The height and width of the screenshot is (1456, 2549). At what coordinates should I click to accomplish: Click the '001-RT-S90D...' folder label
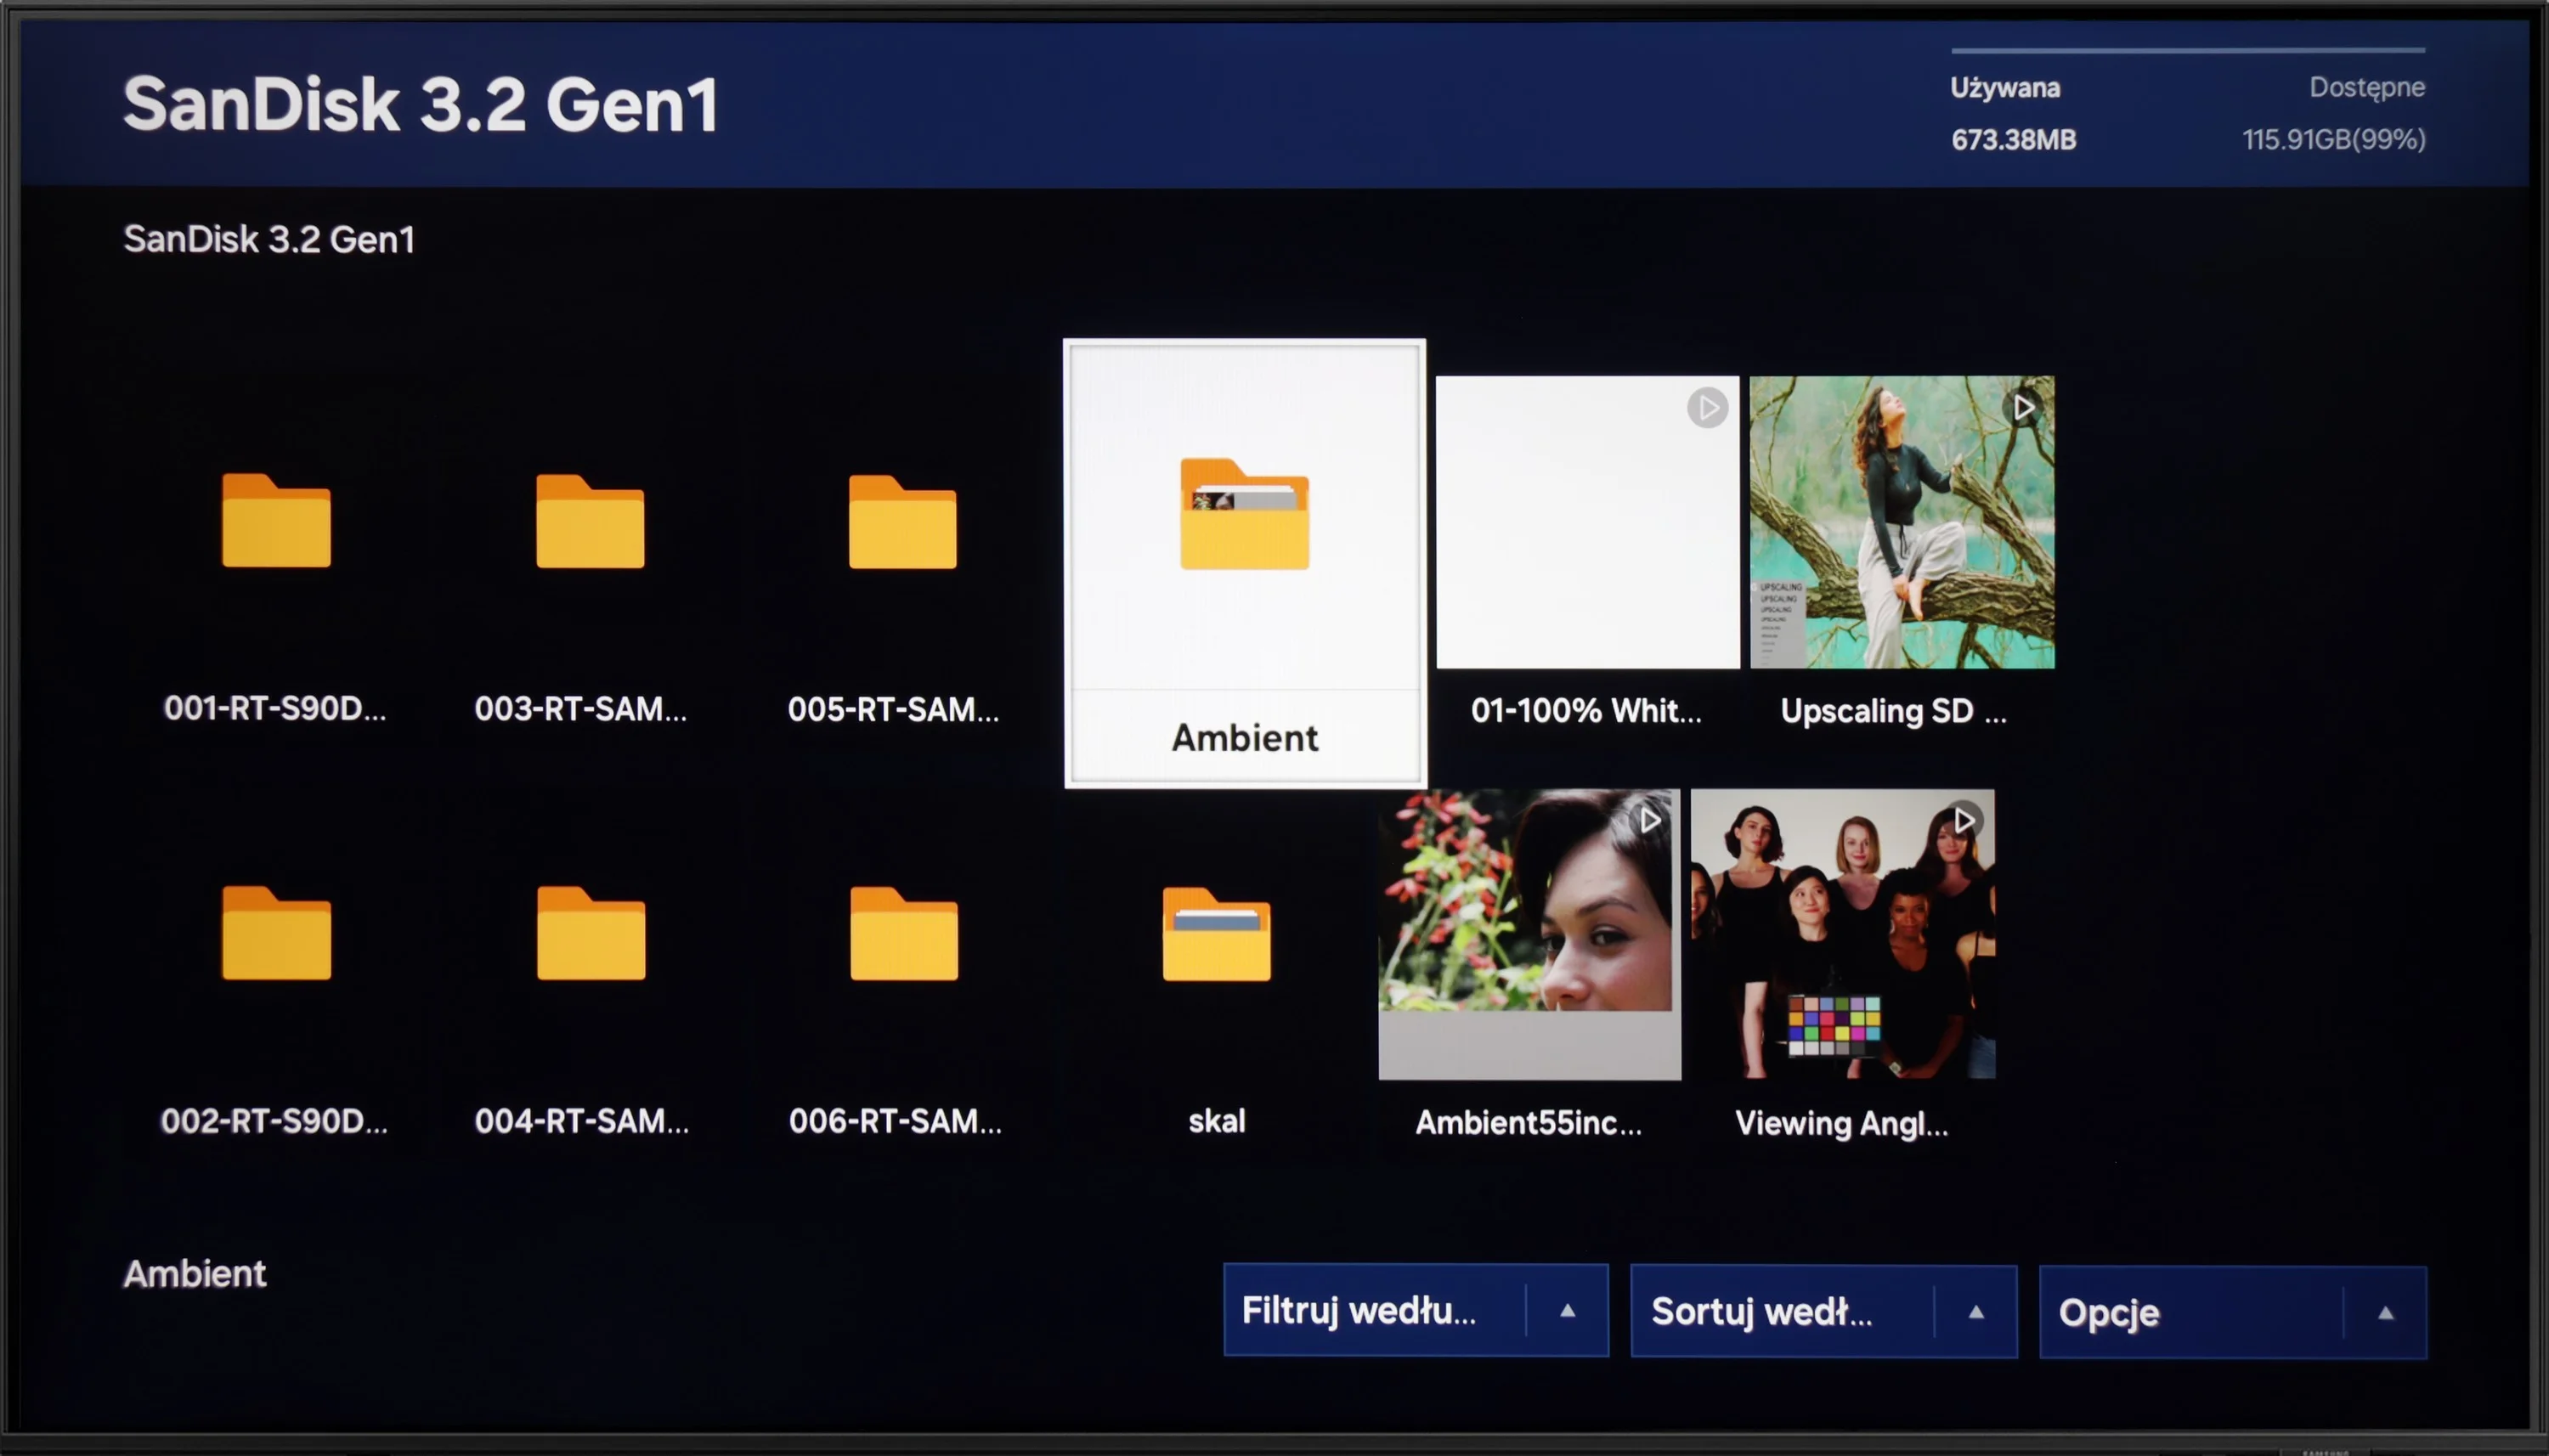[x=275, y=708]
